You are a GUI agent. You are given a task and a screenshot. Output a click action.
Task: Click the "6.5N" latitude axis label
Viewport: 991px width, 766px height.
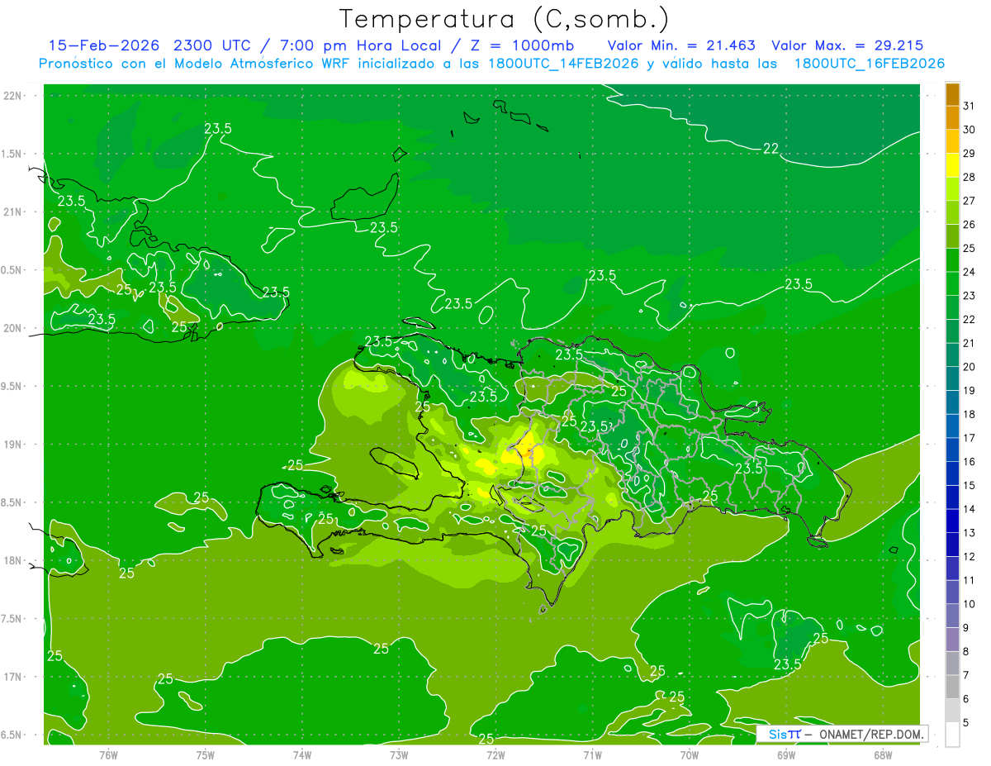(11, 735)
